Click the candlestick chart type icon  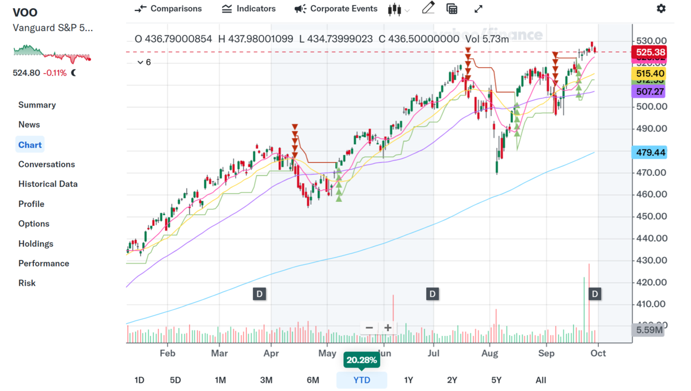(394, 9)
